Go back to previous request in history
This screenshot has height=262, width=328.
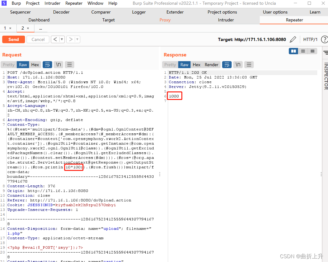[55, 39]
